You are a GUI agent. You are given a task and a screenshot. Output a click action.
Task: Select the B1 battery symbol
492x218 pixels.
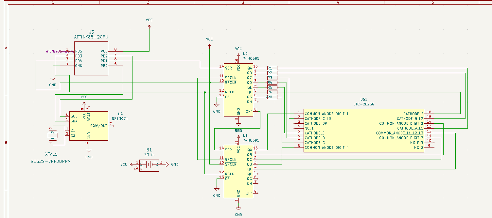coord(149,165)
